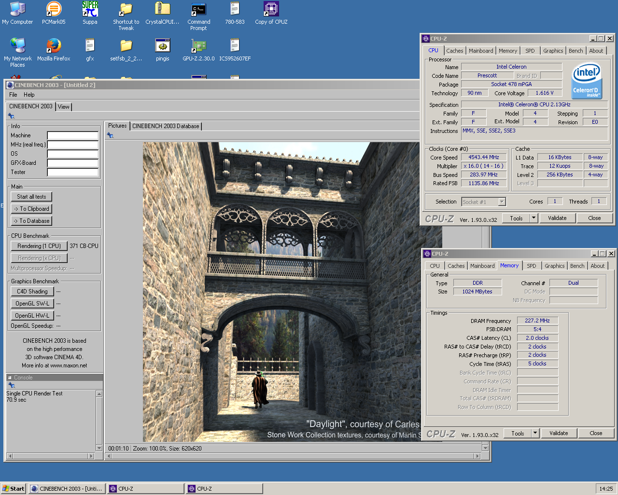The height and width of the screenshot is (495, 618).
Task: Click the Windows Start button
Action: coord(13,489)
